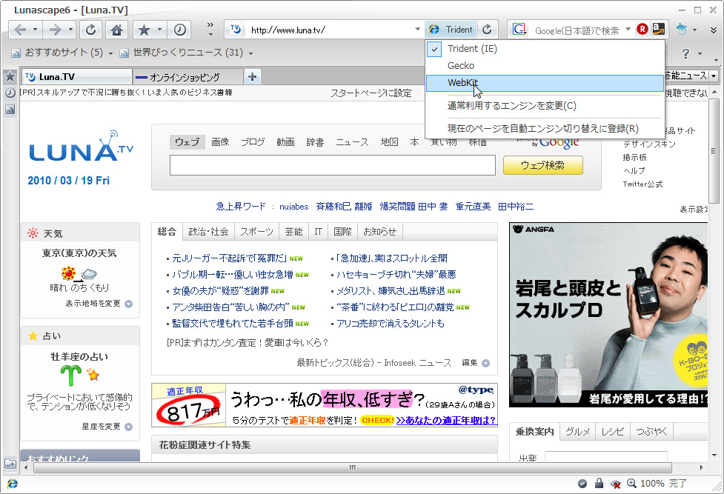
Task: Expand the おすすめサイト (5) feed dropdown
Action: click(110, 53)
